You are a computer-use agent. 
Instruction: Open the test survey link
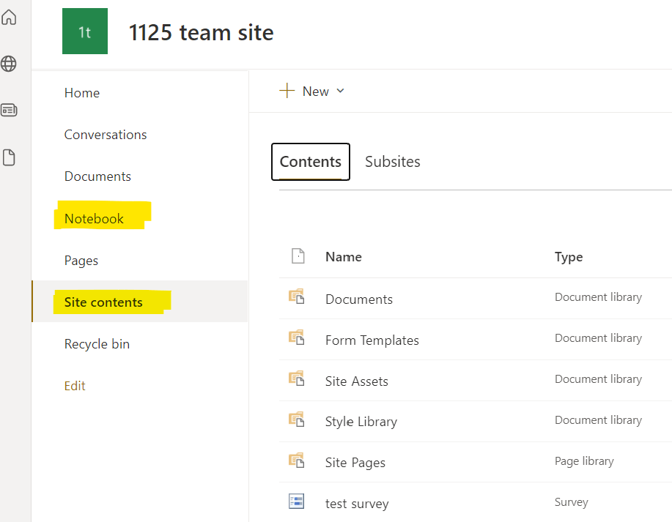[x=357, y=504]
